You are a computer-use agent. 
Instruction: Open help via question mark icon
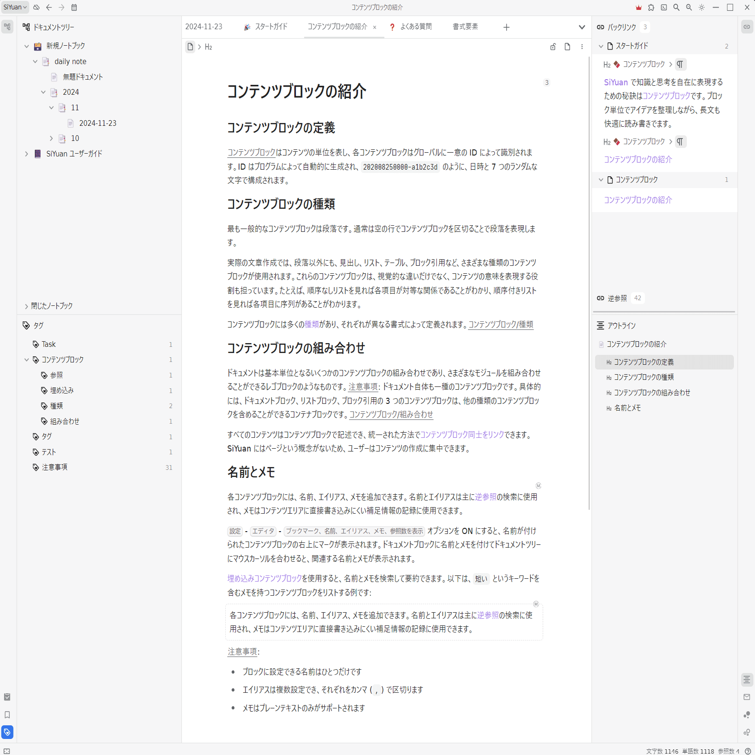point(748,751)
